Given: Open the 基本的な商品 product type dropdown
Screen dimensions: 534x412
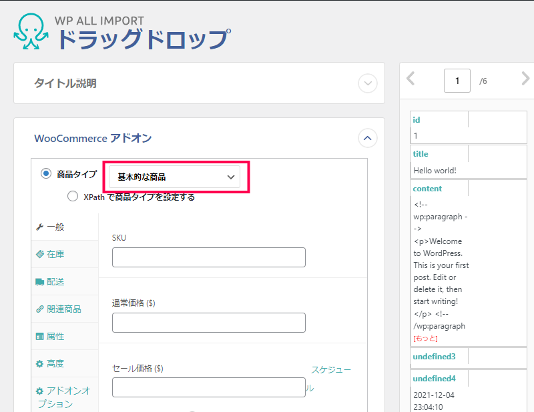Looking at the screenshot, I should [174, 177].
